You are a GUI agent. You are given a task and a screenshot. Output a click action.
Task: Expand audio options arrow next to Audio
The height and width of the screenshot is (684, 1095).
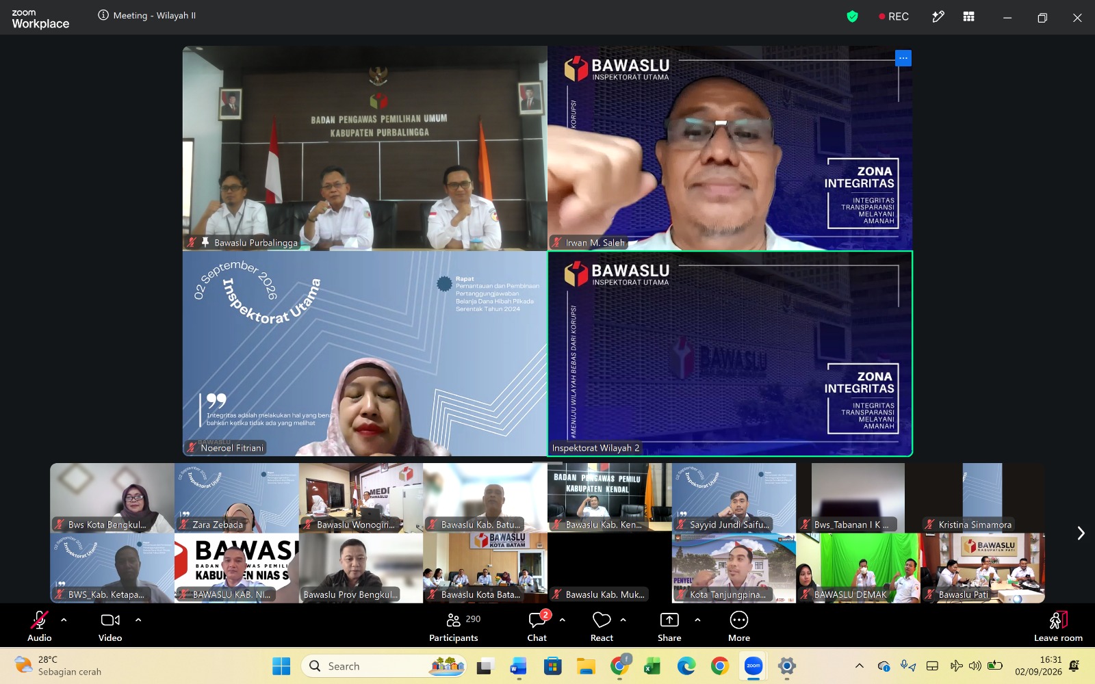[64, 620]
